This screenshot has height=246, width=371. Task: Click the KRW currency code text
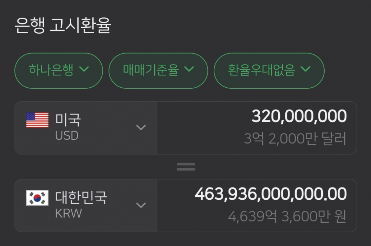(68, 213)
